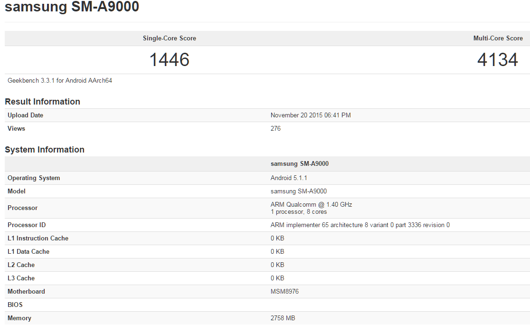Select the multi-core score value 4134
530x325 pixels.
498,59
